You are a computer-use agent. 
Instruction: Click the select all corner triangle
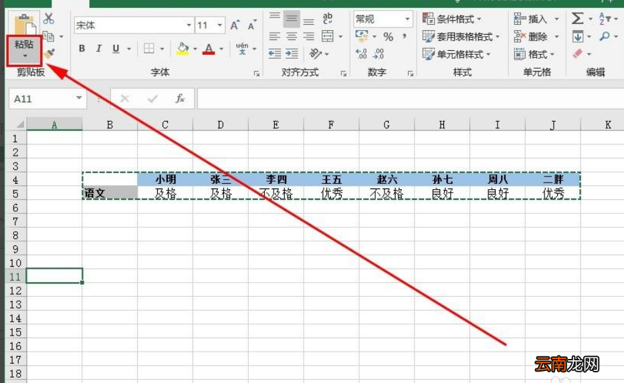click(x=20, y=124)
